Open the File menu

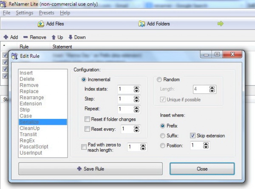point(7,13)
